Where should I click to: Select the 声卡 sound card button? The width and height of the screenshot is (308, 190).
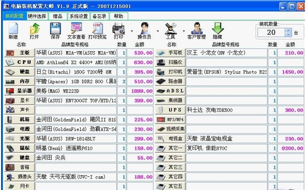(x=19, y=110)
